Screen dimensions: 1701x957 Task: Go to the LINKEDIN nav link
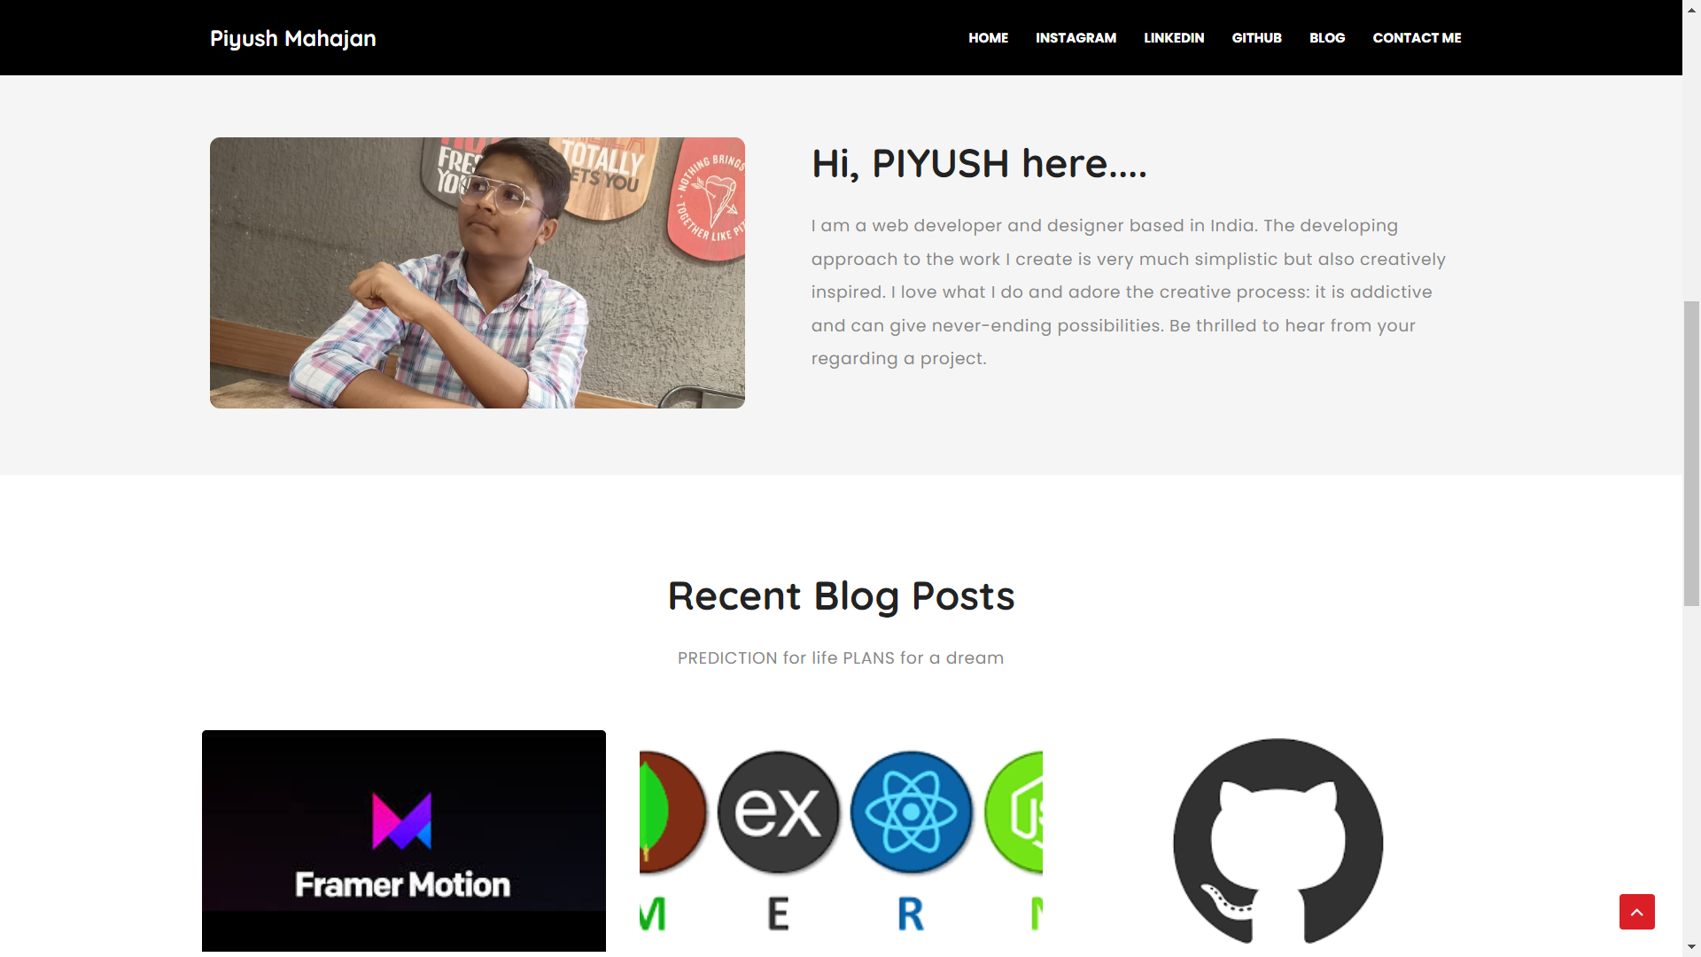point(1174,38)
